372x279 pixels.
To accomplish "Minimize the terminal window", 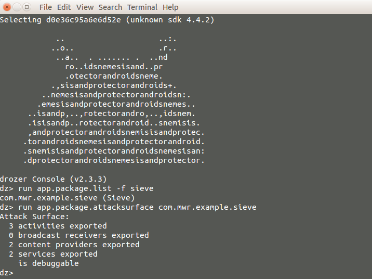I will [17, 7].
